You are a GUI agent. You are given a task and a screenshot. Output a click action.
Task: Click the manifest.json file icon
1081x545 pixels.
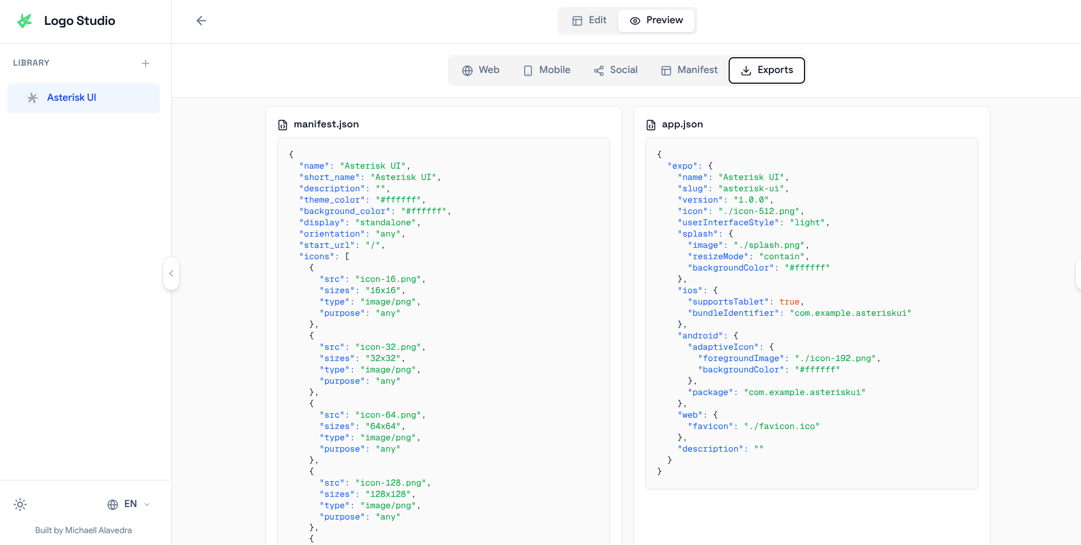click(x=283, y=125)
